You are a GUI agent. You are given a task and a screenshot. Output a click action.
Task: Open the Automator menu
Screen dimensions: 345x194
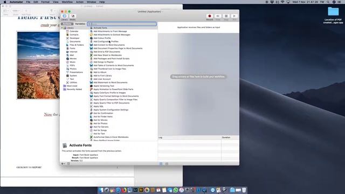point(16,2)
